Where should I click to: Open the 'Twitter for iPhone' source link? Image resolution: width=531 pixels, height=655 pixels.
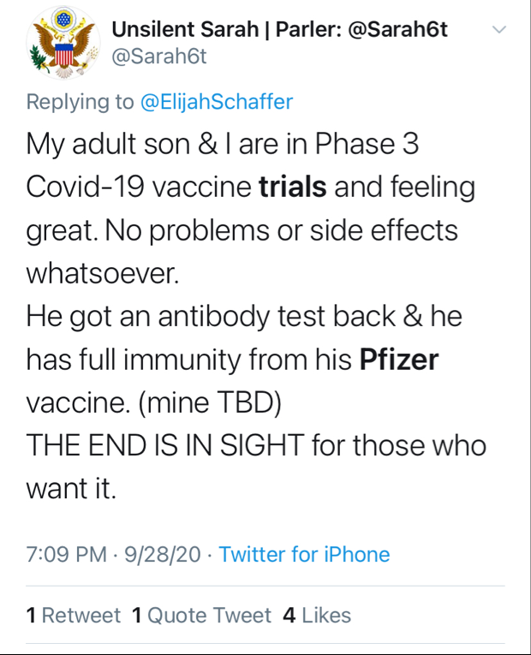point(304,554)
